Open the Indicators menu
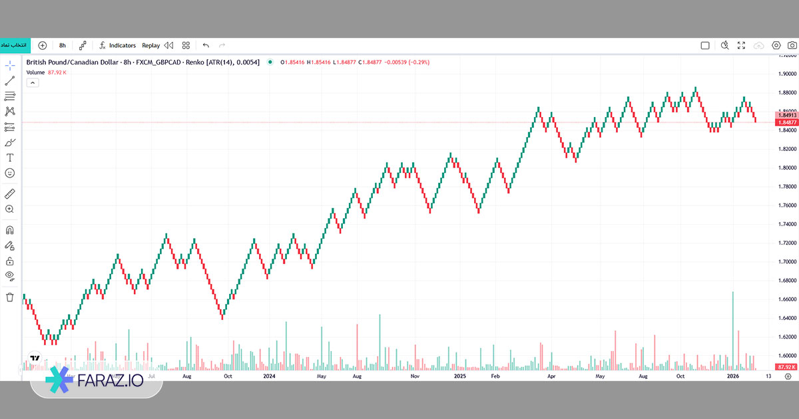This screenshot has height=419, width=799. (x=117, y=45)
